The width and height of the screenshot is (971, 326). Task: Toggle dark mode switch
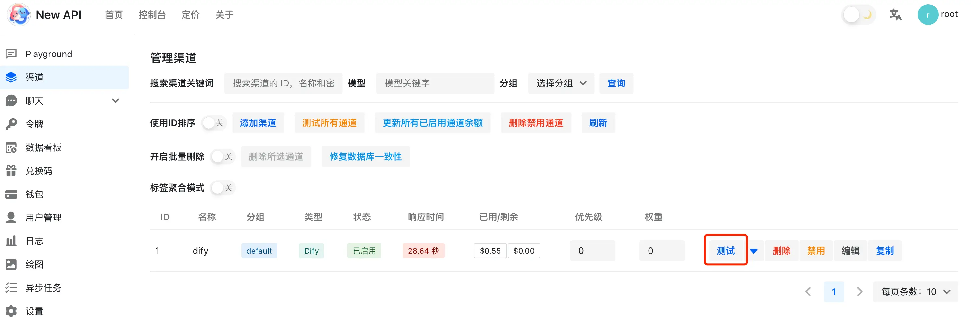coord(858,15)
